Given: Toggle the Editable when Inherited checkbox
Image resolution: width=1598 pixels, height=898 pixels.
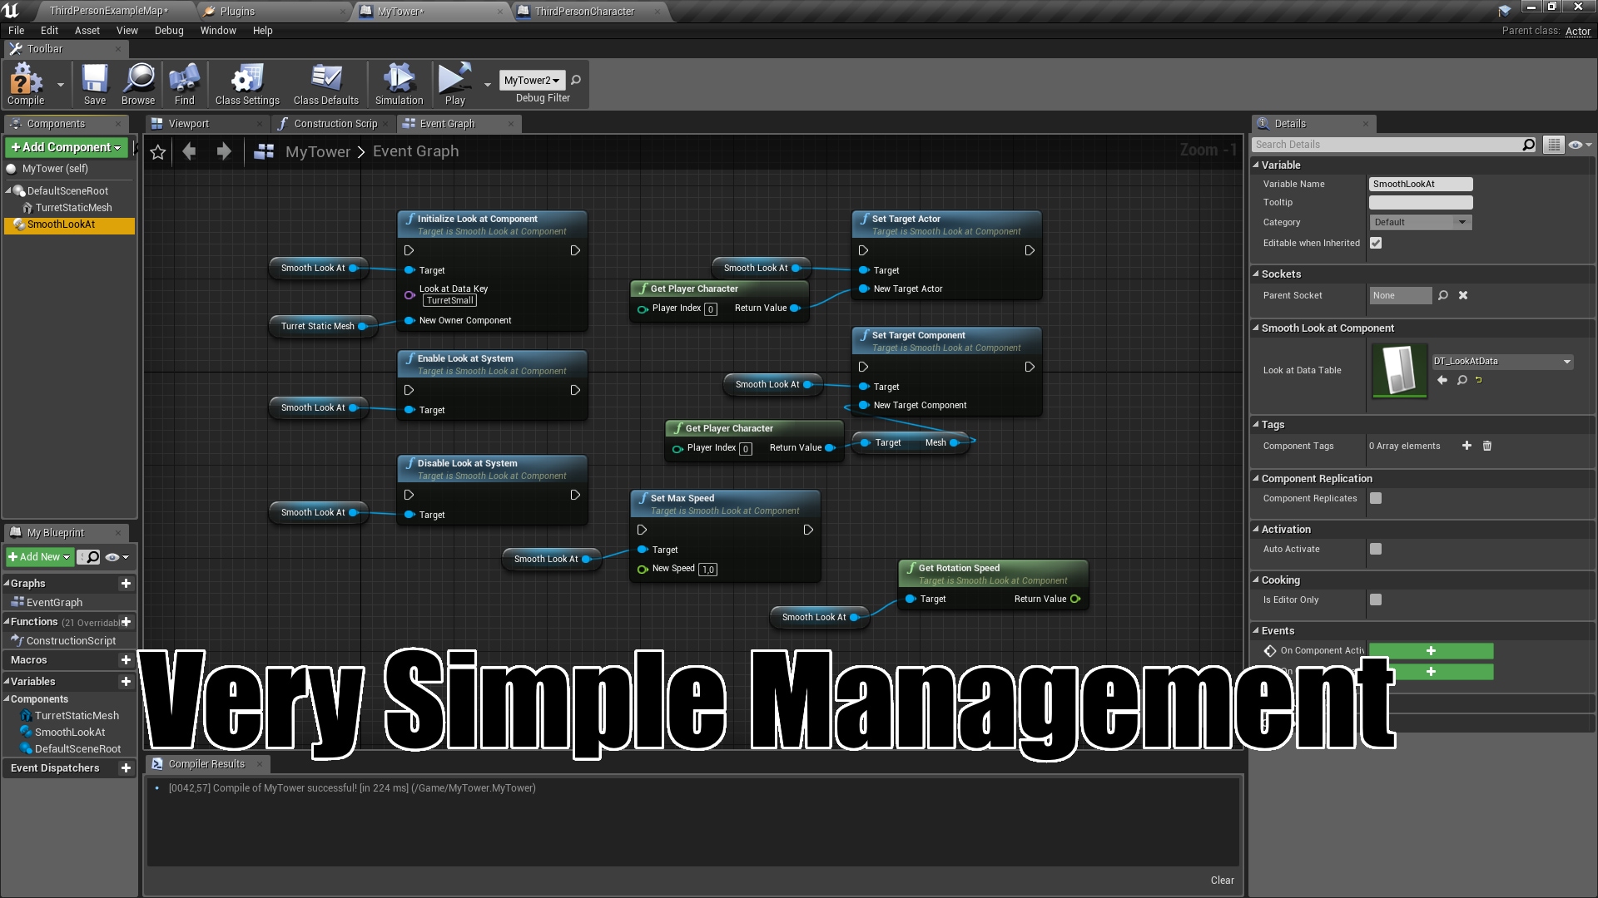Looking at the screenshot, I should click(1376, 243).
